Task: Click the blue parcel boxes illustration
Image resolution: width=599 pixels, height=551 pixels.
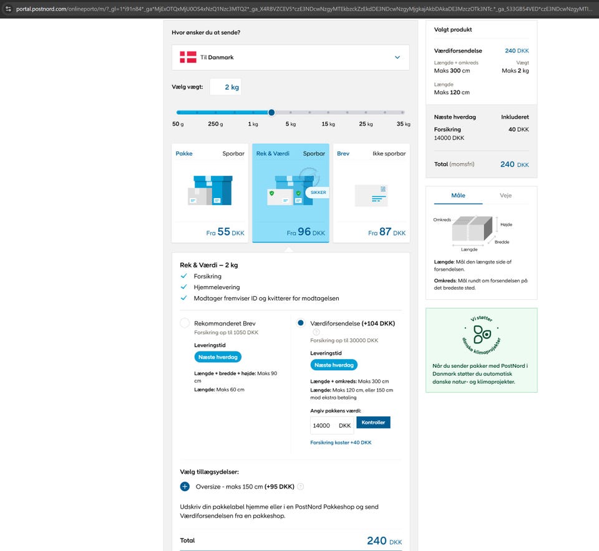Action: tap(210, 190)
